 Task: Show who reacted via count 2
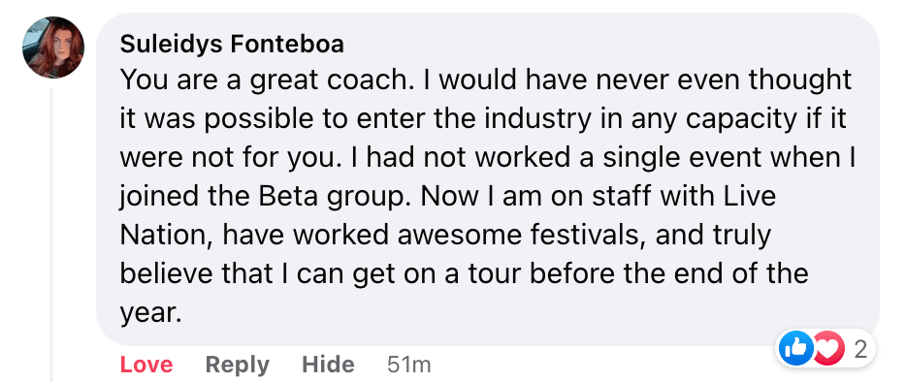click(x=860, y=349)
